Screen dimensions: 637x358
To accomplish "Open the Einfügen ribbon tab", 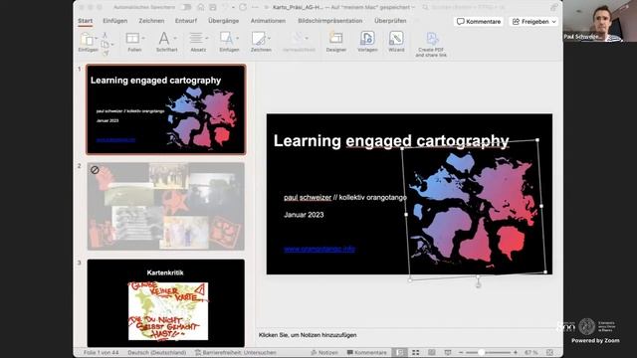I will pyautogui.click(x=115, y=21).
